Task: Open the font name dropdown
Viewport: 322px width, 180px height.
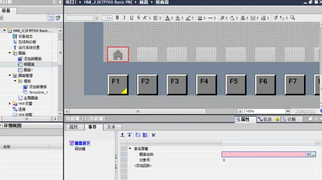Action: tap(96, 18)
